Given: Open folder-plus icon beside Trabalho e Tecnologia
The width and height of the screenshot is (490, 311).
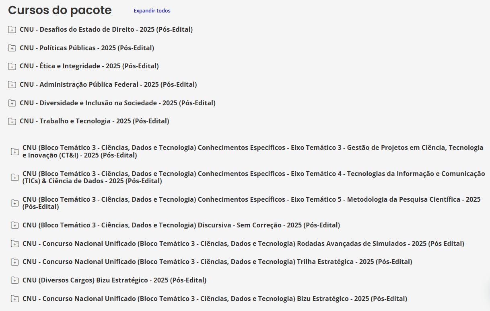Looking at the screenshot, I should point(12,121).
